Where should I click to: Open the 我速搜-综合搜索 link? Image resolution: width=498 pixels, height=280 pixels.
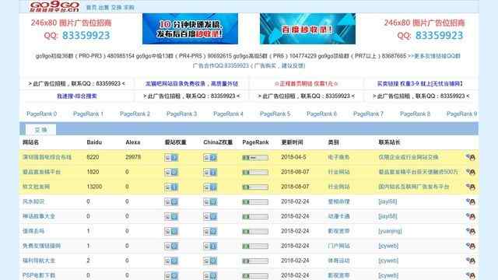point(76,96)
